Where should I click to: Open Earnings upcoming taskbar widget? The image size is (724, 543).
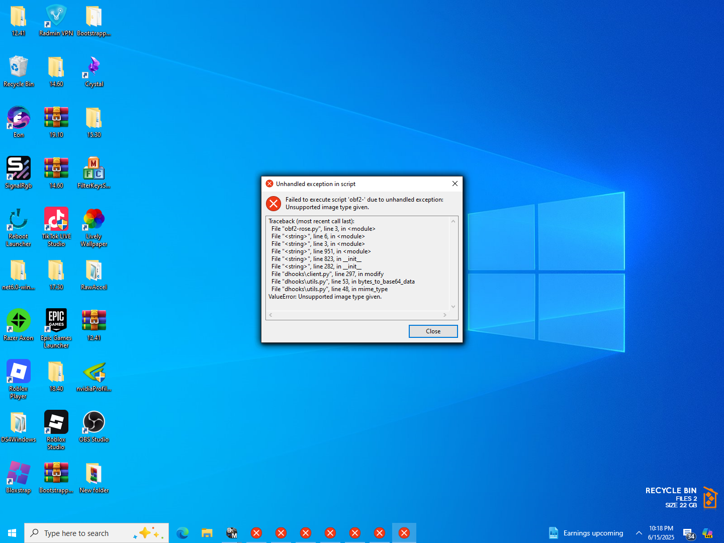point(586,533)
